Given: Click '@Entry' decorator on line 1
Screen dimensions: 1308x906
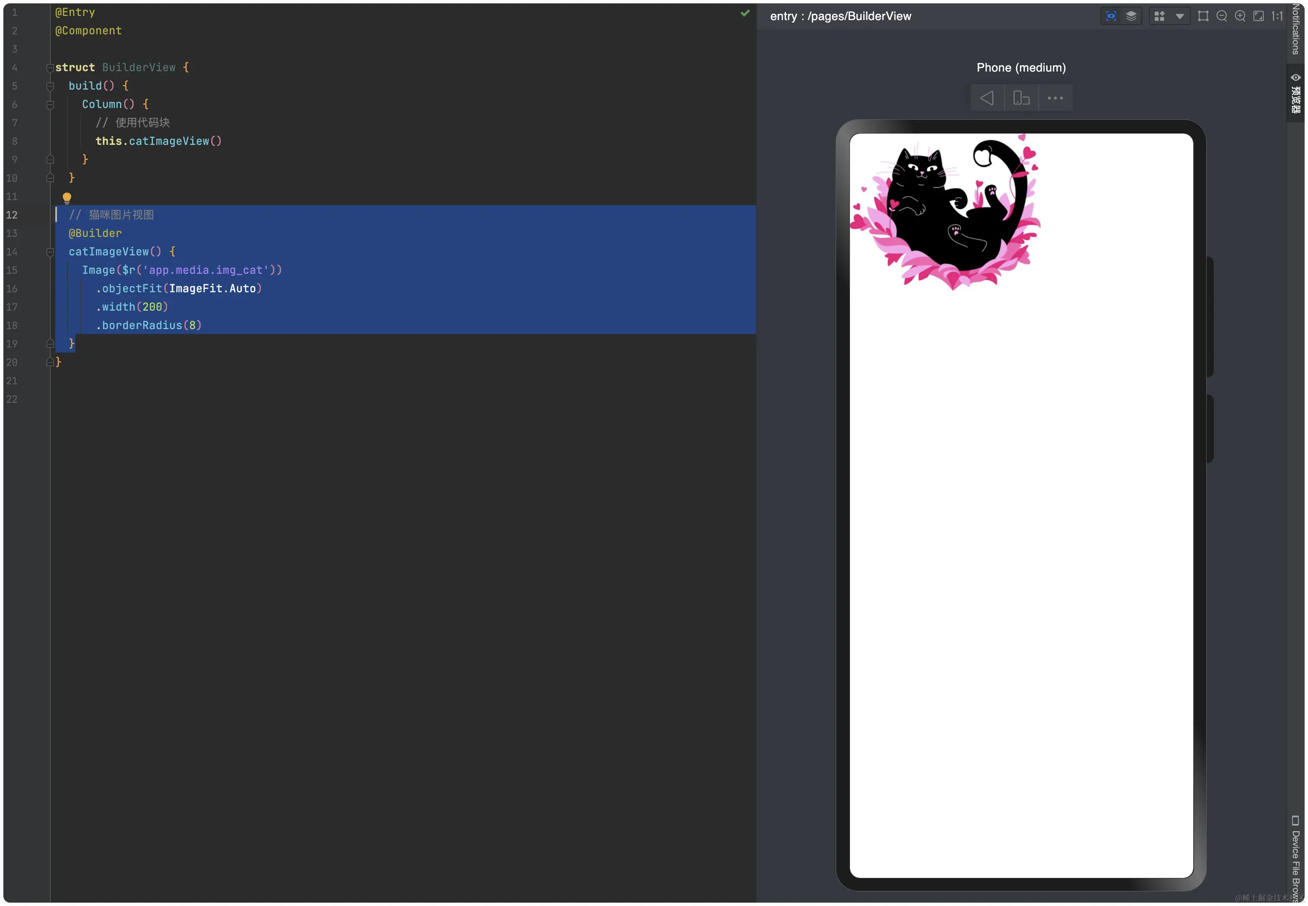Looking at the screenshot, I should 75,12.
